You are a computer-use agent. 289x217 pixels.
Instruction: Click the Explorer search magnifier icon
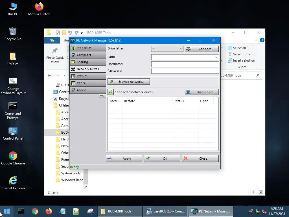point(258,75)
